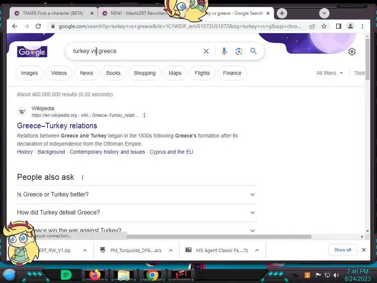The width and height of the screenshot is (377, 283).
Task: Open the All filters dropdown
Action: click(330, 73)
